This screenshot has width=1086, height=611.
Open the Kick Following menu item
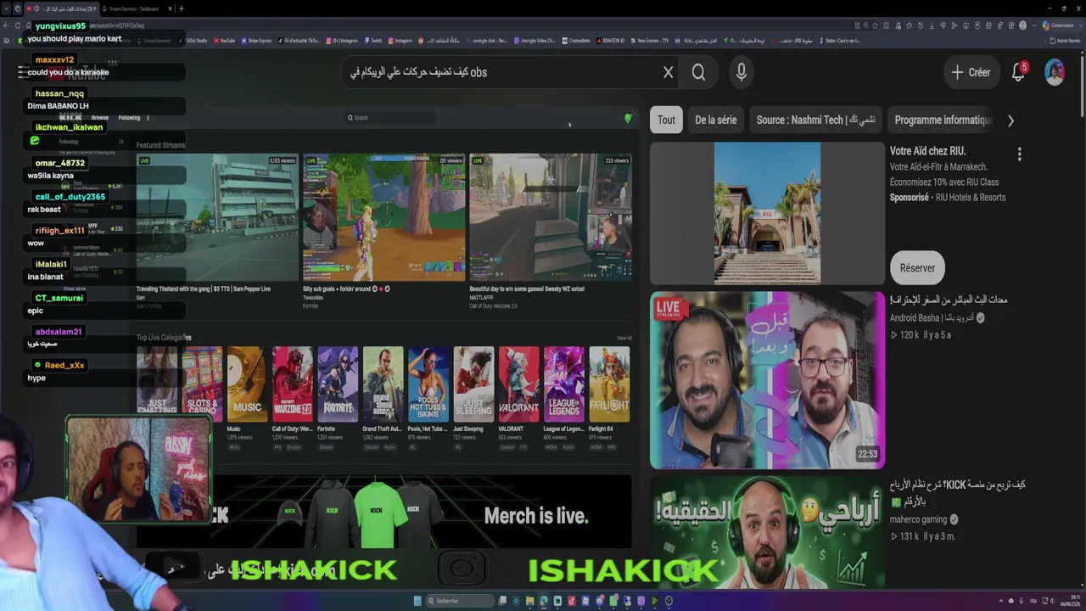tap(129, 118)
